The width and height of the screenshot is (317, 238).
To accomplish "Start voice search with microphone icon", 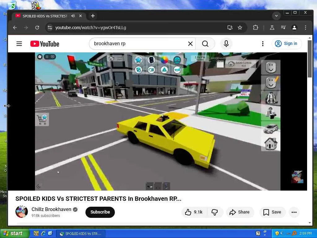I will [226, 44].
